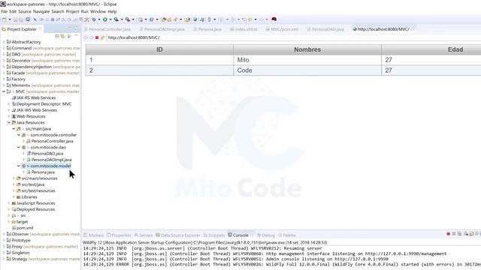Click the Save icon in the toolbar
The width and height of the screenshot is (481, 270).
(15, 19)
